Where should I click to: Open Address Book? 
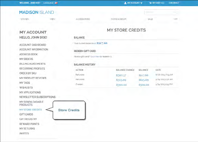pos(29,54)
